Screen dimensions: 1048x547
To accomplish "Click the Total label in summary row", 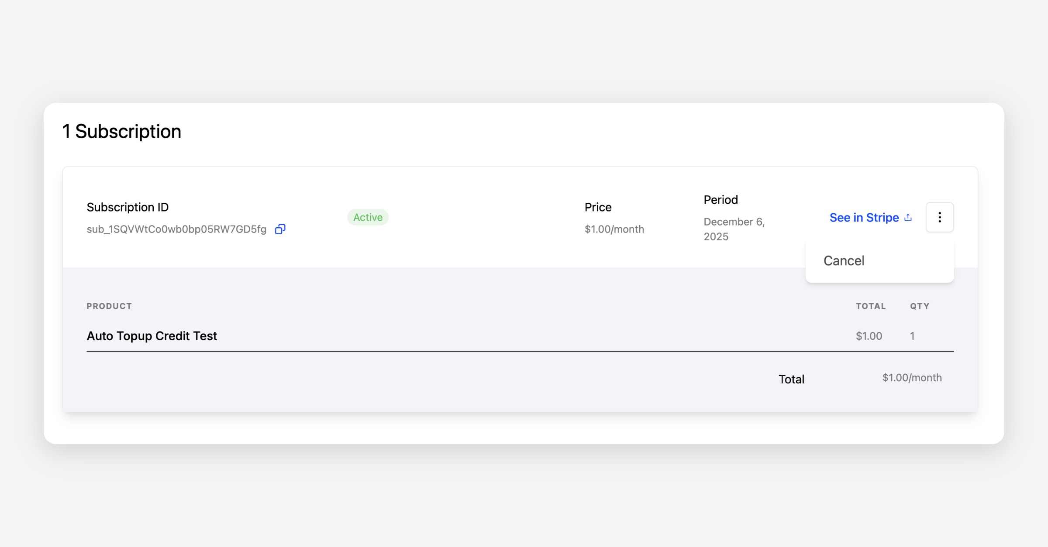I will point(791,379).
